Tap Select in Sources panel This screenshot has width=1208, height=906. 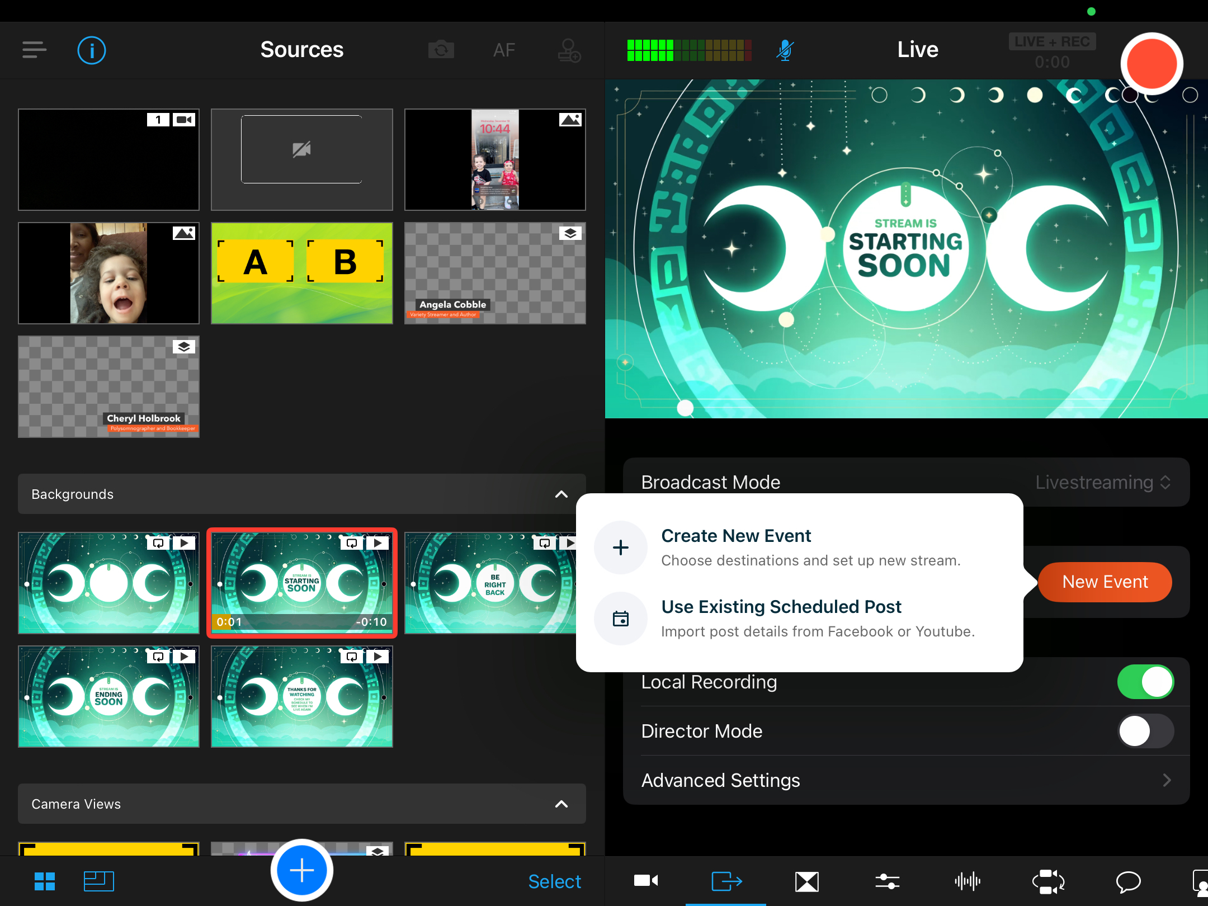554,882
